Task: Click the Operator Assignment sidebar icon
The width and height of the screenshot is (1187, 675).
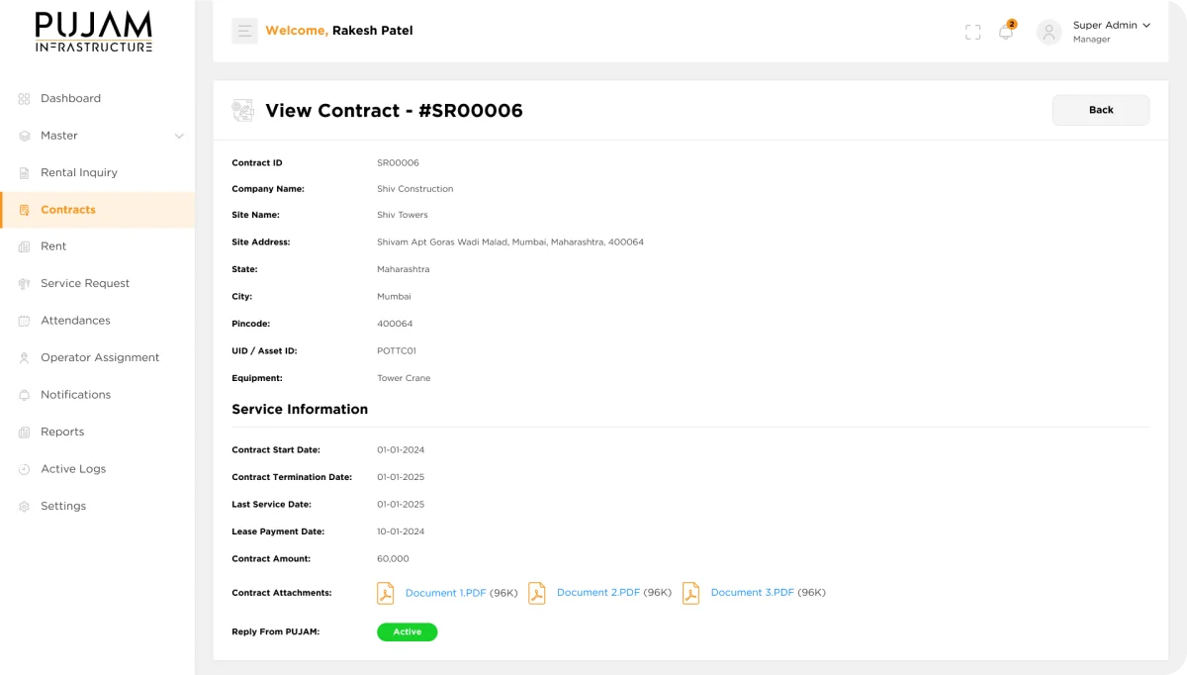Action: [25, 358]
